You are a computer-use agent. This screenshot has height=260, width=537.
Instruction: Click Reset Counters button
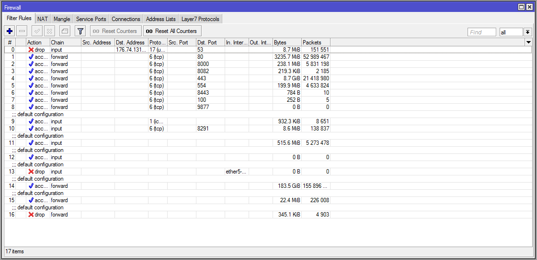(x=116, y=31)
